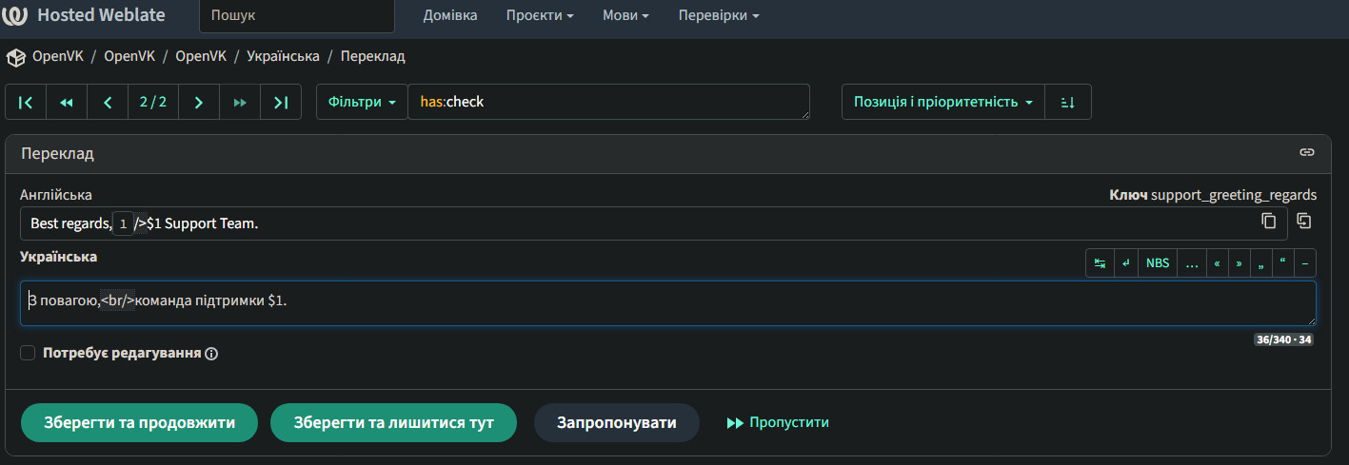Insert the upper double quote “
Image resolution: width=1349 pixels, height=465 pixels.
(x=1283, y=263)
